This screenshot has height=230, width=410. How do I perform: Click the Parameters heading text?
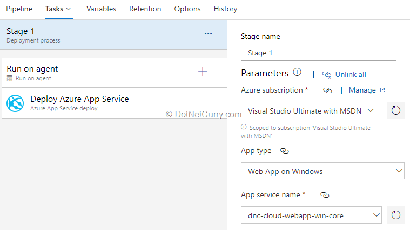click(x=265, y=73)
